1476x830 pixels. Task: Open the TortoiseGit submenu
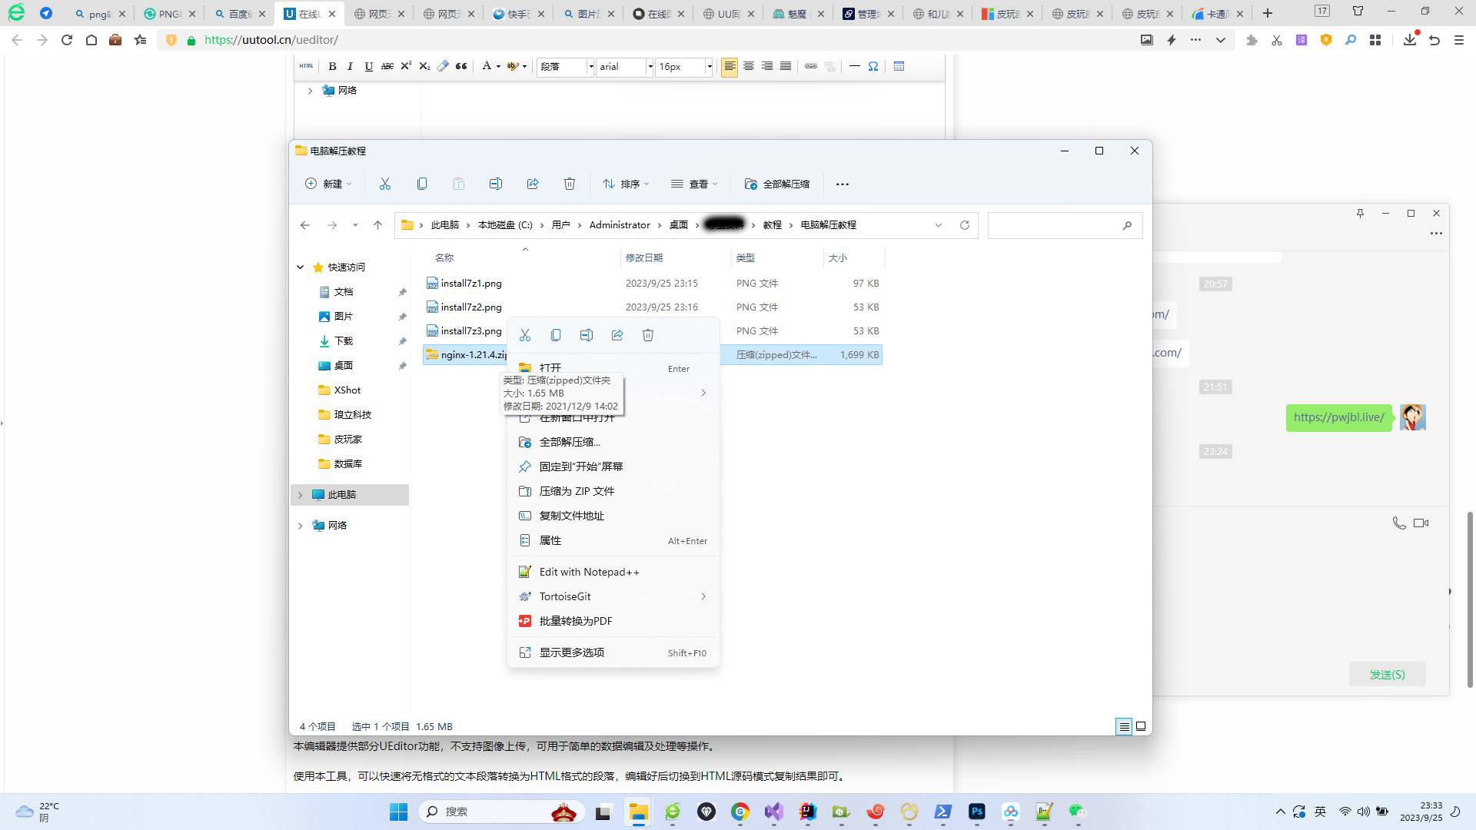[x=613, y=596]
